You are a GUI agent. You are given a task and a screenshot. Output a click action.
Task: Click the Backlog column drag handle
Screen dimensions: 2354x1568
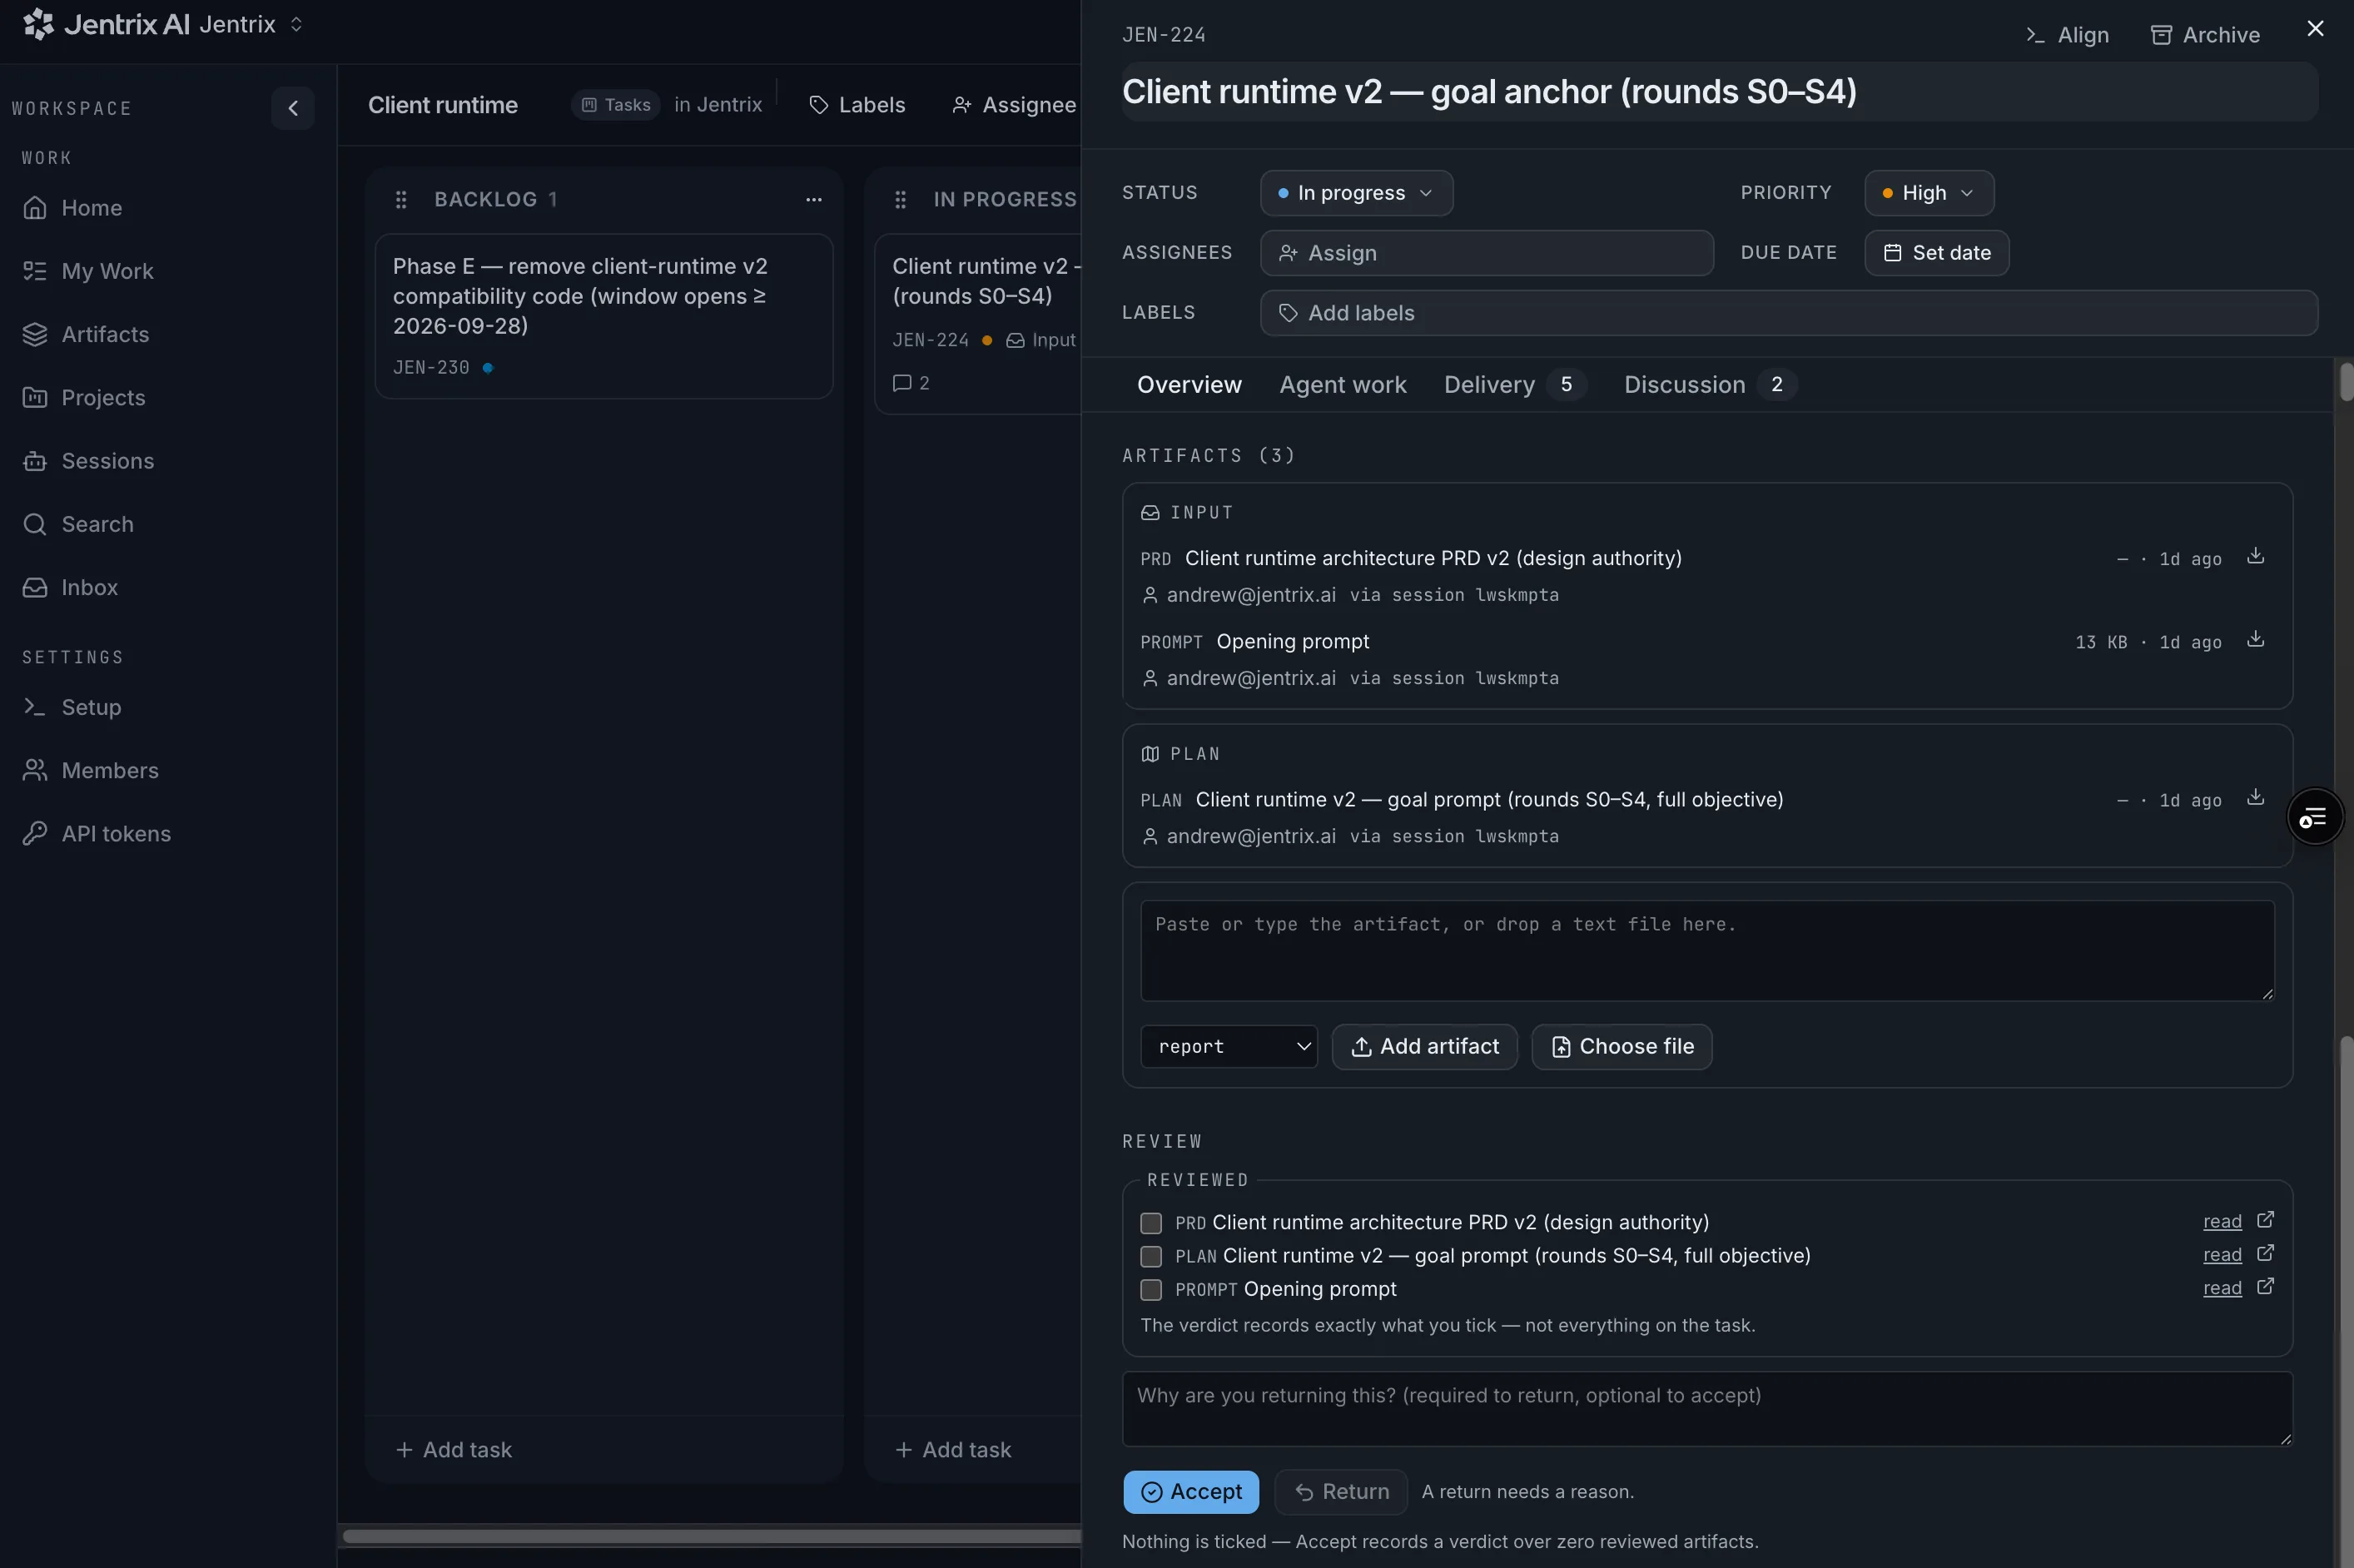401,200
